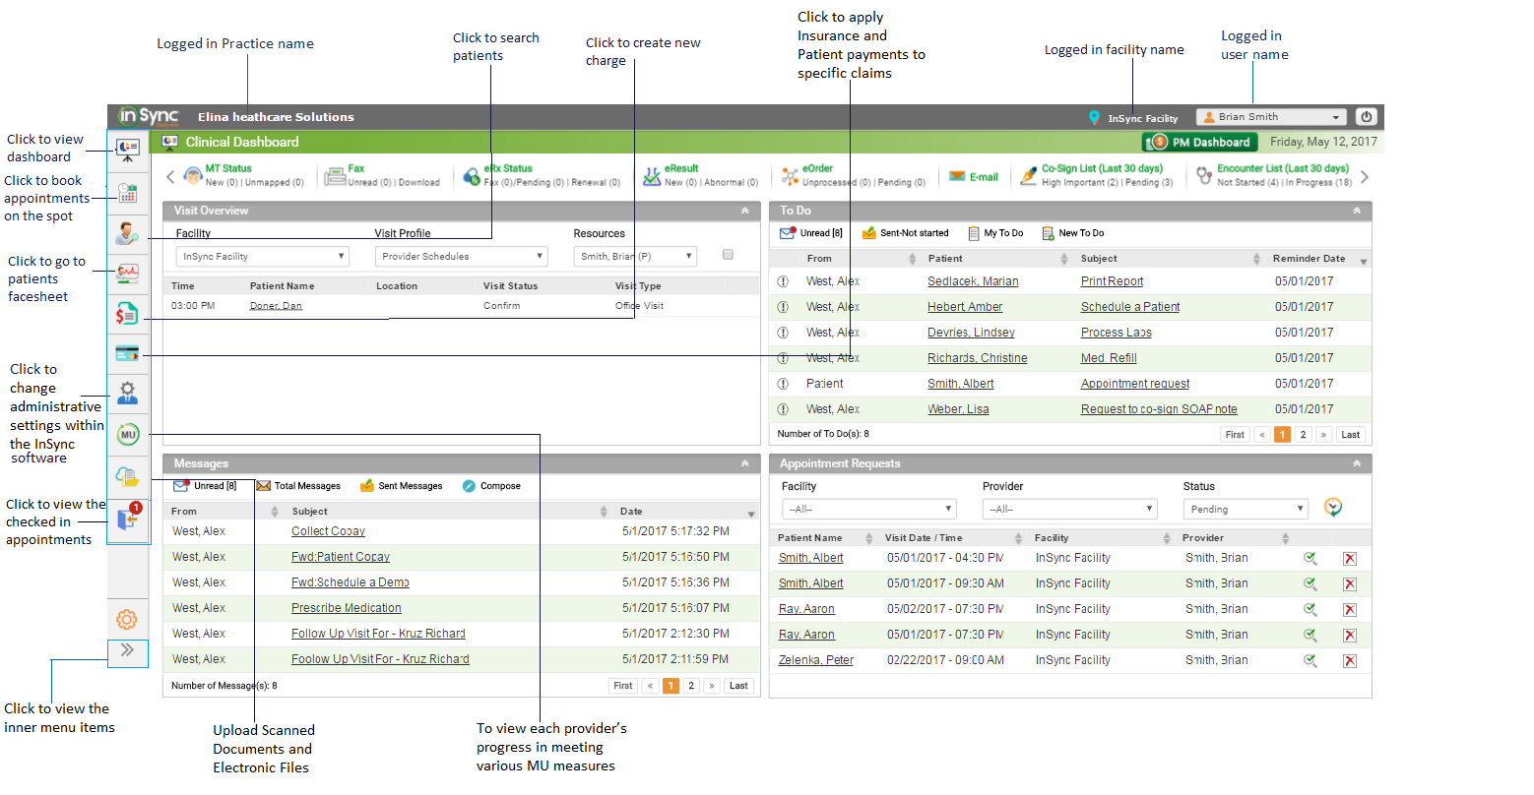1534x795 pixels.
Task: Open the dashboard view sidebar icon
Action: pos(127,149)
